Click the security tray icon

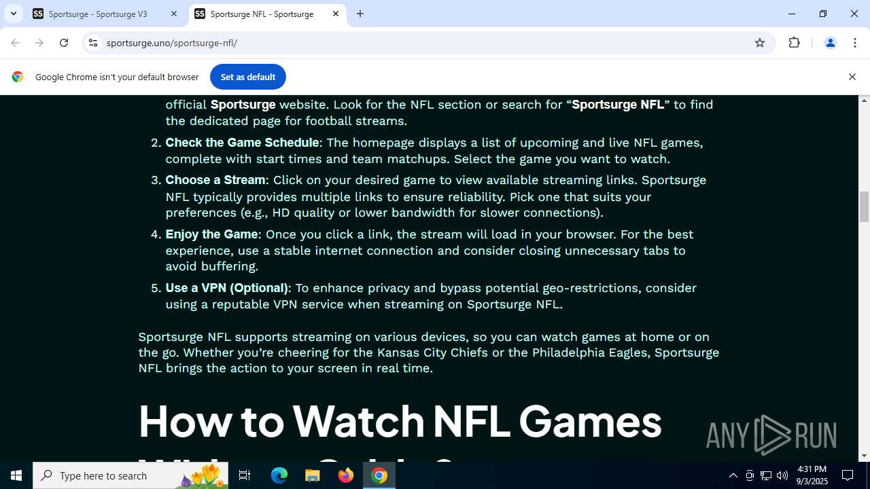tap(750, 475)
